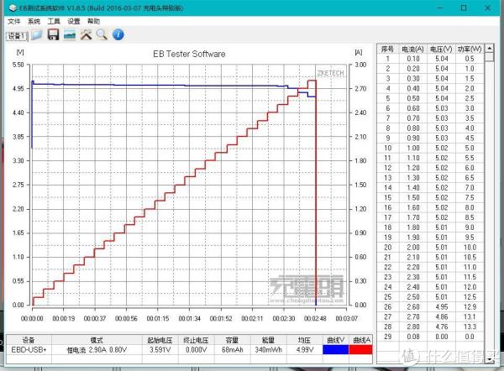Open the 文件 menu
Viewport: 504px width, 371px height.
(13, 21)
